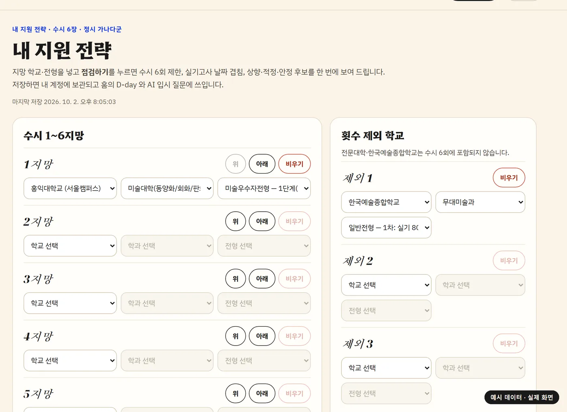Move 4지망 down with 아래 button
Image resolution: width=567 pixels, height=412 pixels.
pyautogui.click(x=262, y=336)
